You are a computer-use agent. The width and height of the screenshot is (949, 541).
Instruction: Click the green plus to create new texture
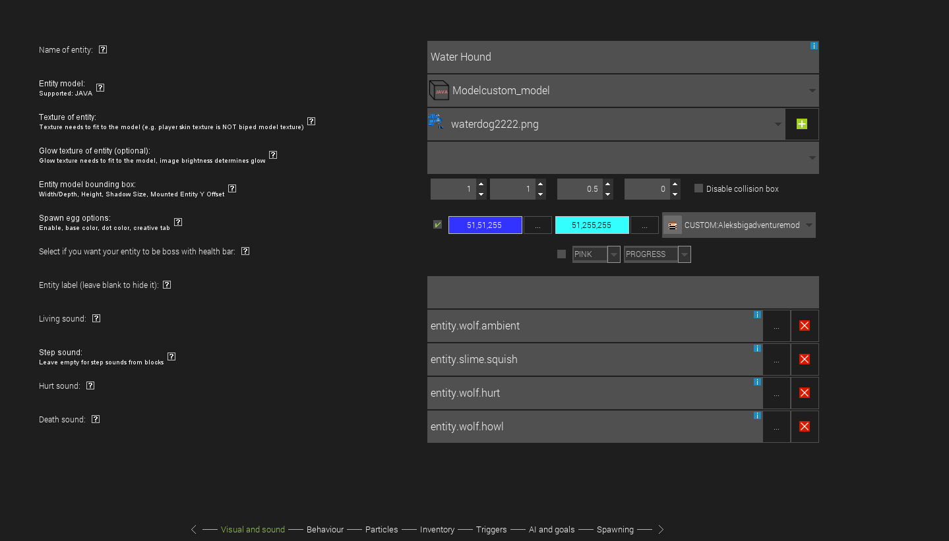pos(801,123)
